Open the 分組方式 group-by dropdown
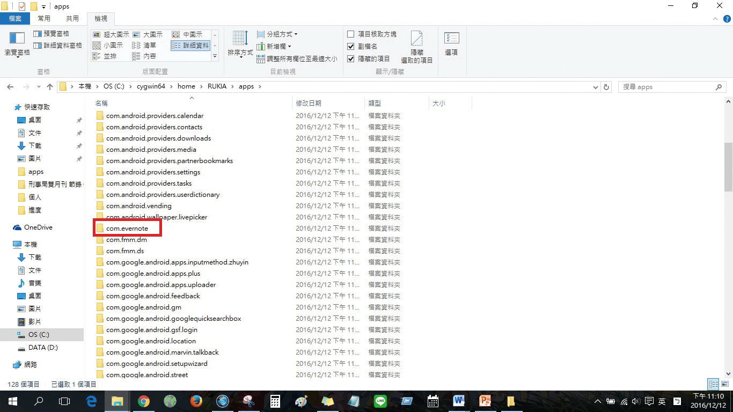Image resolution: width=733 pixels, height=412 pixels. tap(277, 34)
